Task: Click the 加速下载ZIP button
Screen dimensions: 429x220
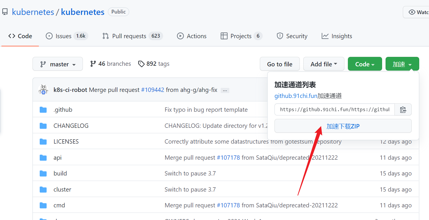Action: (343, 126)
